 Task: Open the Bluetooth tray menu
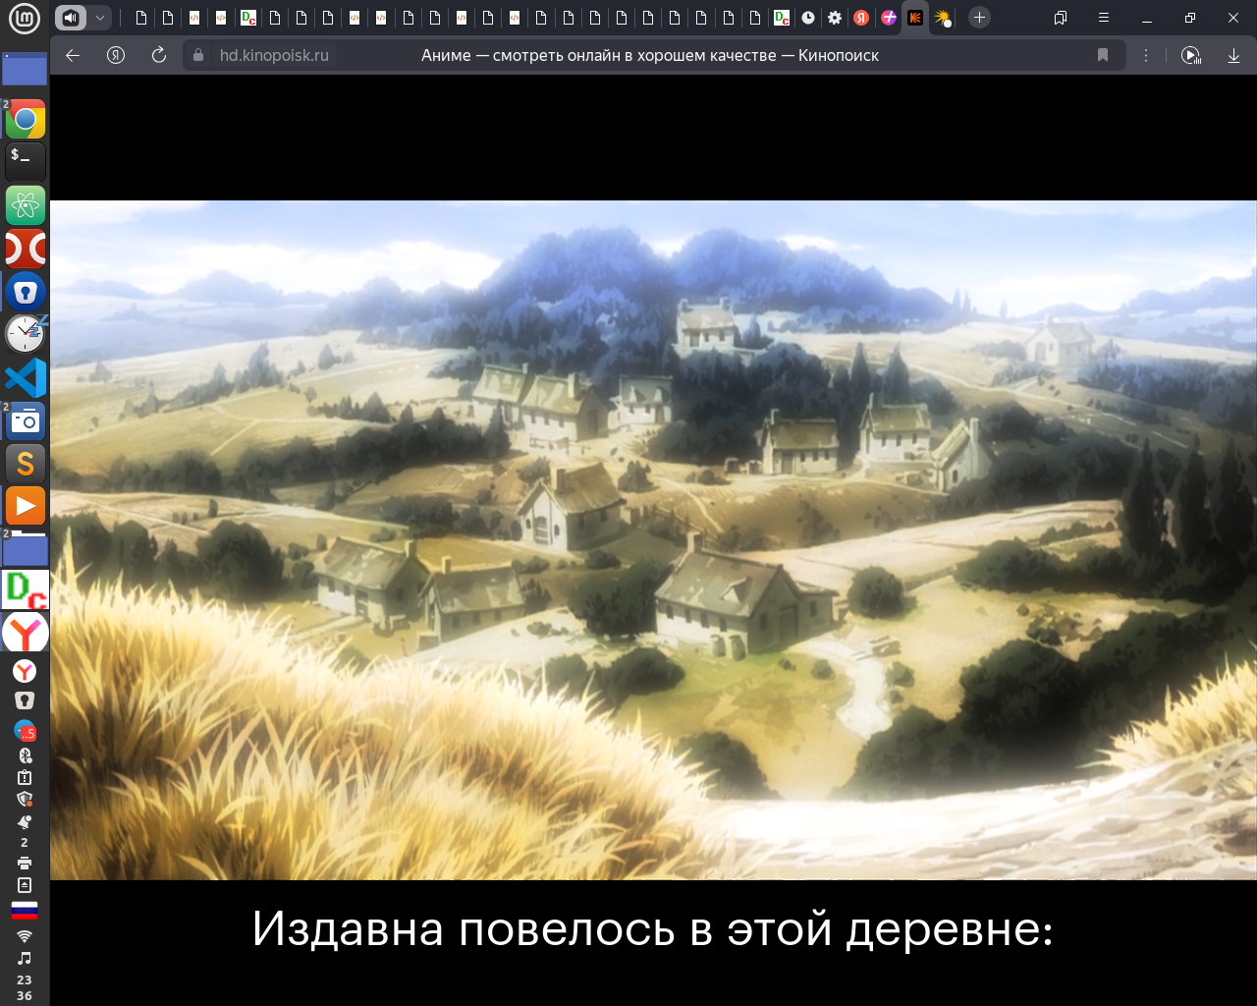(25, 755)
